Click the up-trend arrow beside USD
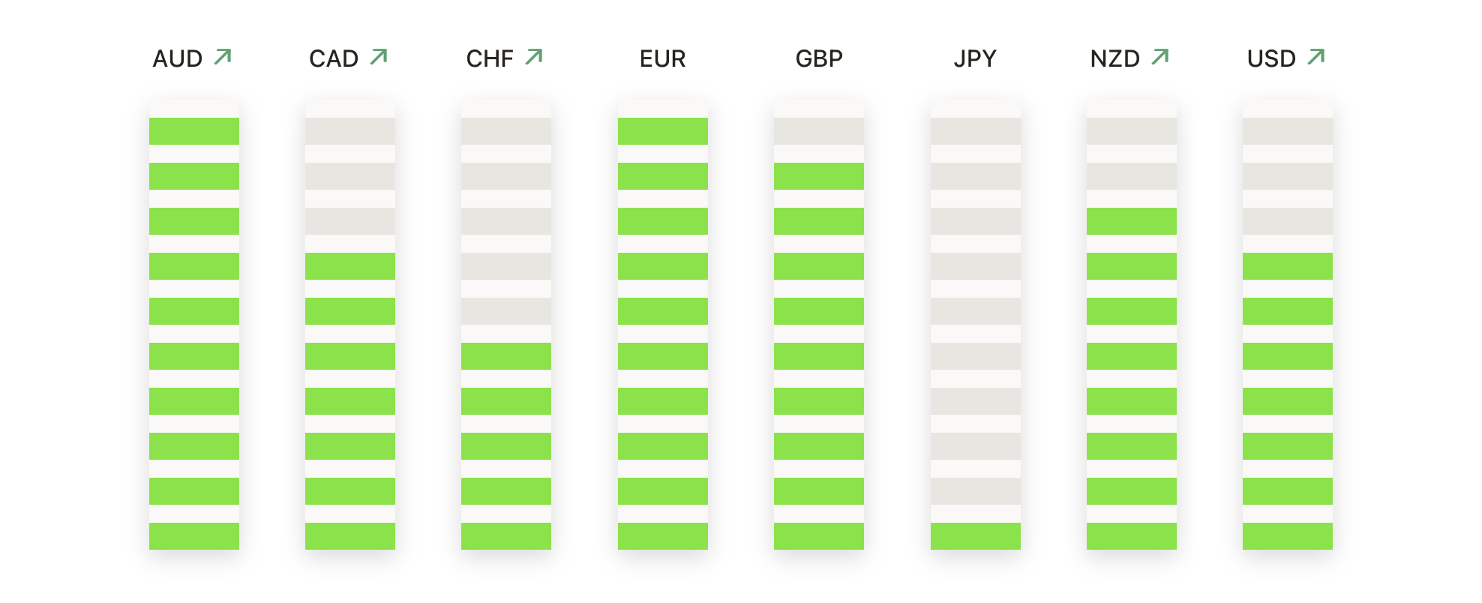This screenshot has height=603, width=1482. (1316, 57)
